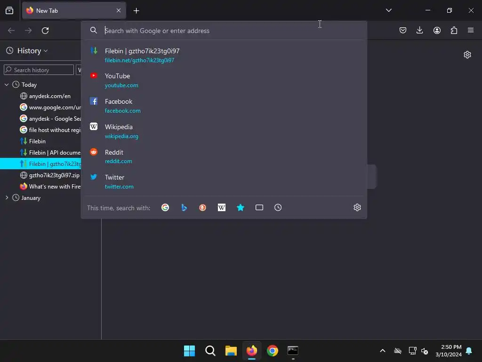This screenshot has width=482, height=362.
Task: Go back with the back arrow
Action: coord(11,31)
